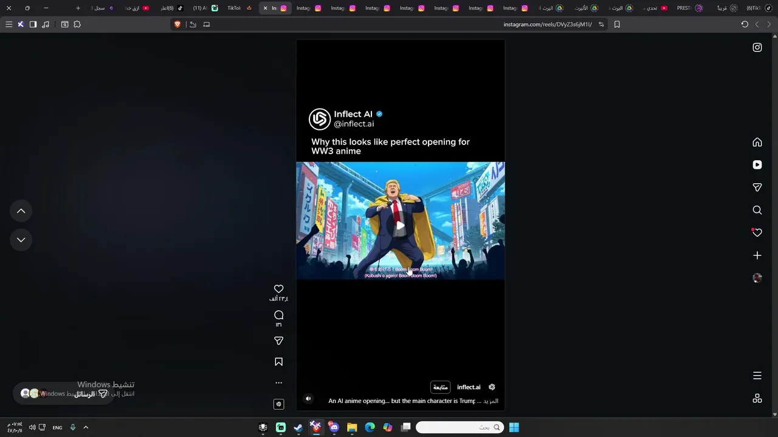Go to previous reel with up chevron
This screenshot has height=437, width=778.
(x=21, y=211)
